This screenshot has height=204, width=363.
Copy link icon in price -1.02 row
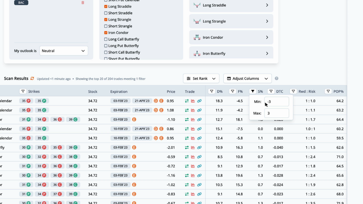pos(199,185)
